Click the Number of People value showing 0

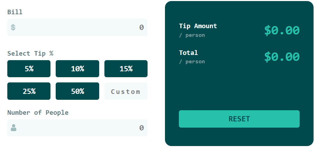coord(141,128)
